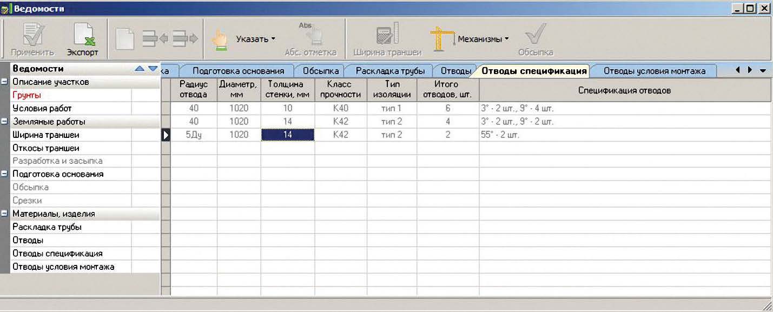Select Грунты in the sidebar list
773x312 pixels.
27,95
